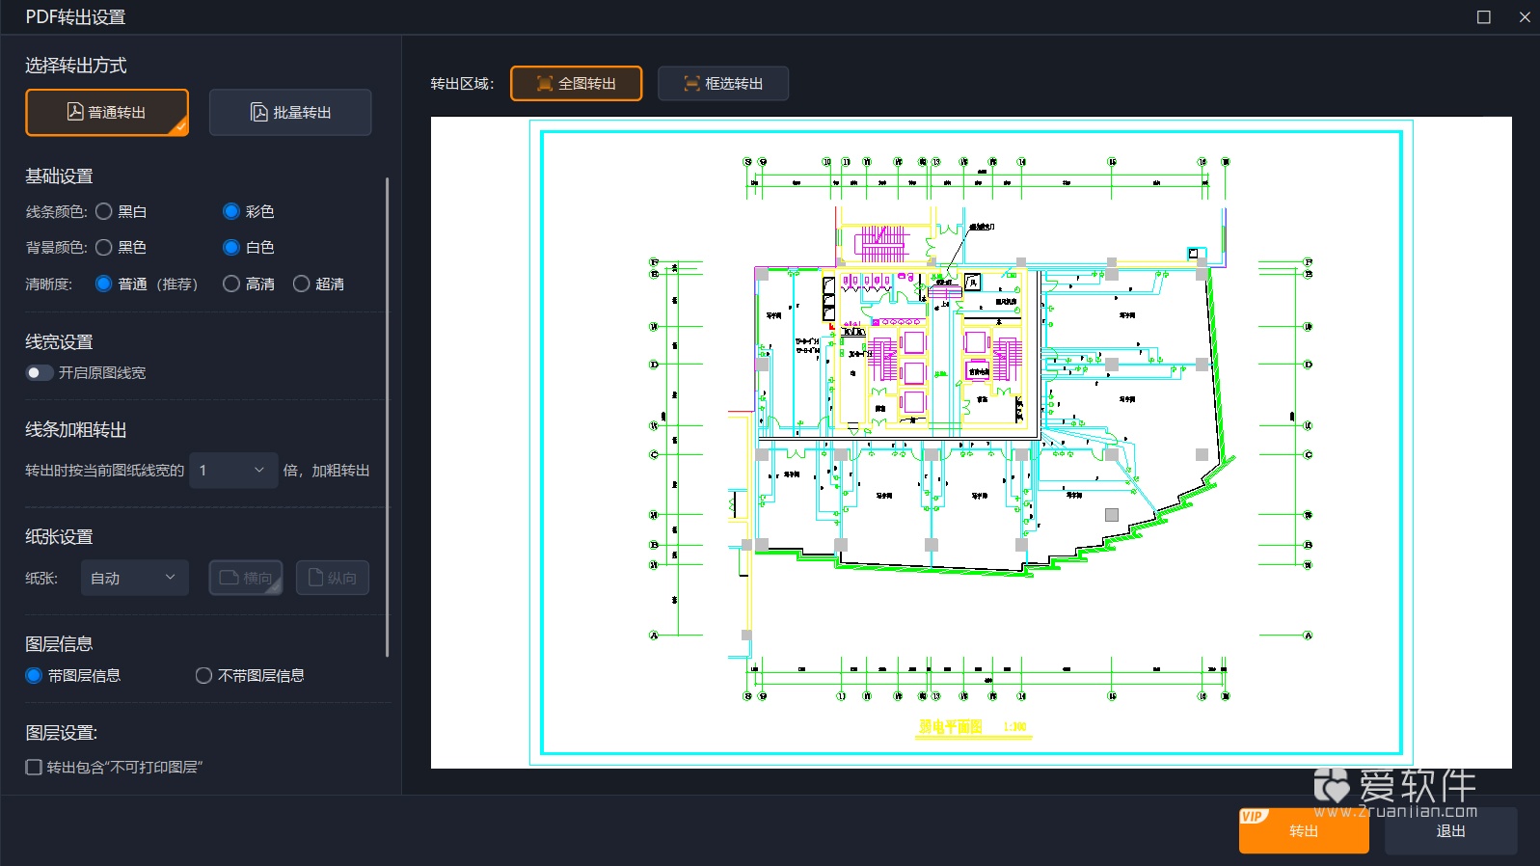Choose 高清 clarity option
The height and width of the screenshot is (866, 1540).
[231, 284]
